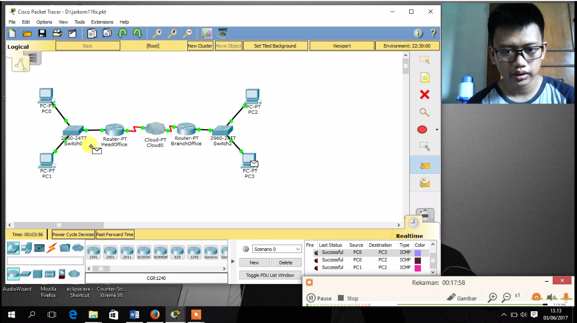The height and width of the screenshot is (323, 577).
Task: Select the WAN Emulation cloud subcategory
Action: pos(74,274)
